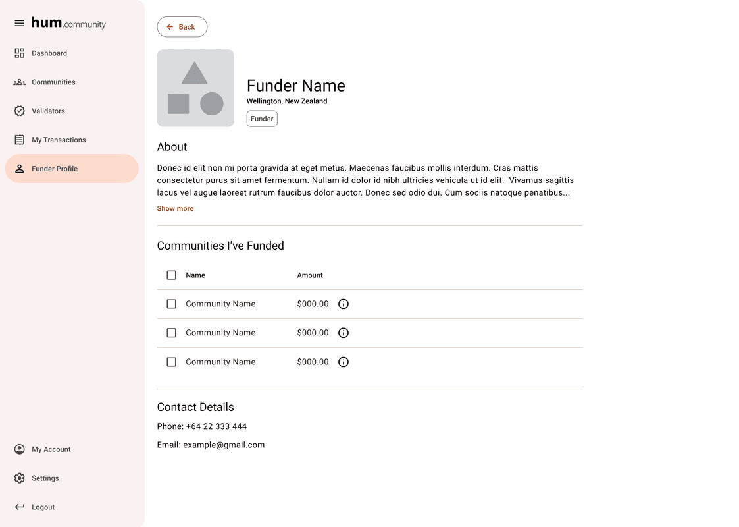Open the hamburger menu icon
This screenshot has height=527, width=739.
[x=19, y=23]
